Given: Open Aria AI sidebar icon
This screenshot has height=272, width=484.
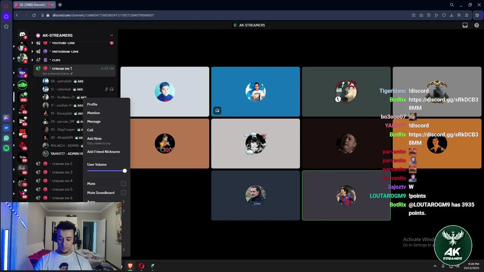Looking at the screenshot, I should (6, 118).
